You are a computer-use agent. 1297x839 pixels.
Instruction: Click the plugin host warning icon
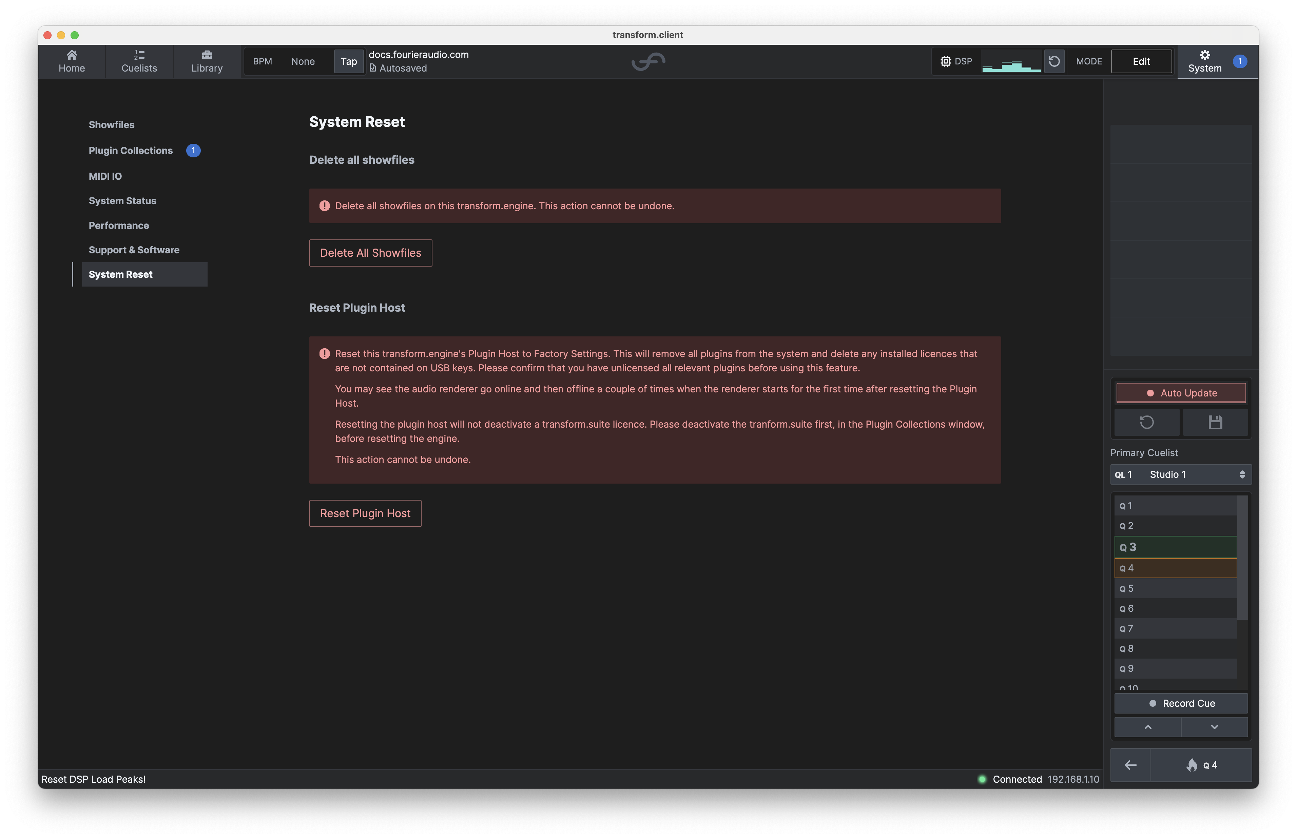click(324, 354)
